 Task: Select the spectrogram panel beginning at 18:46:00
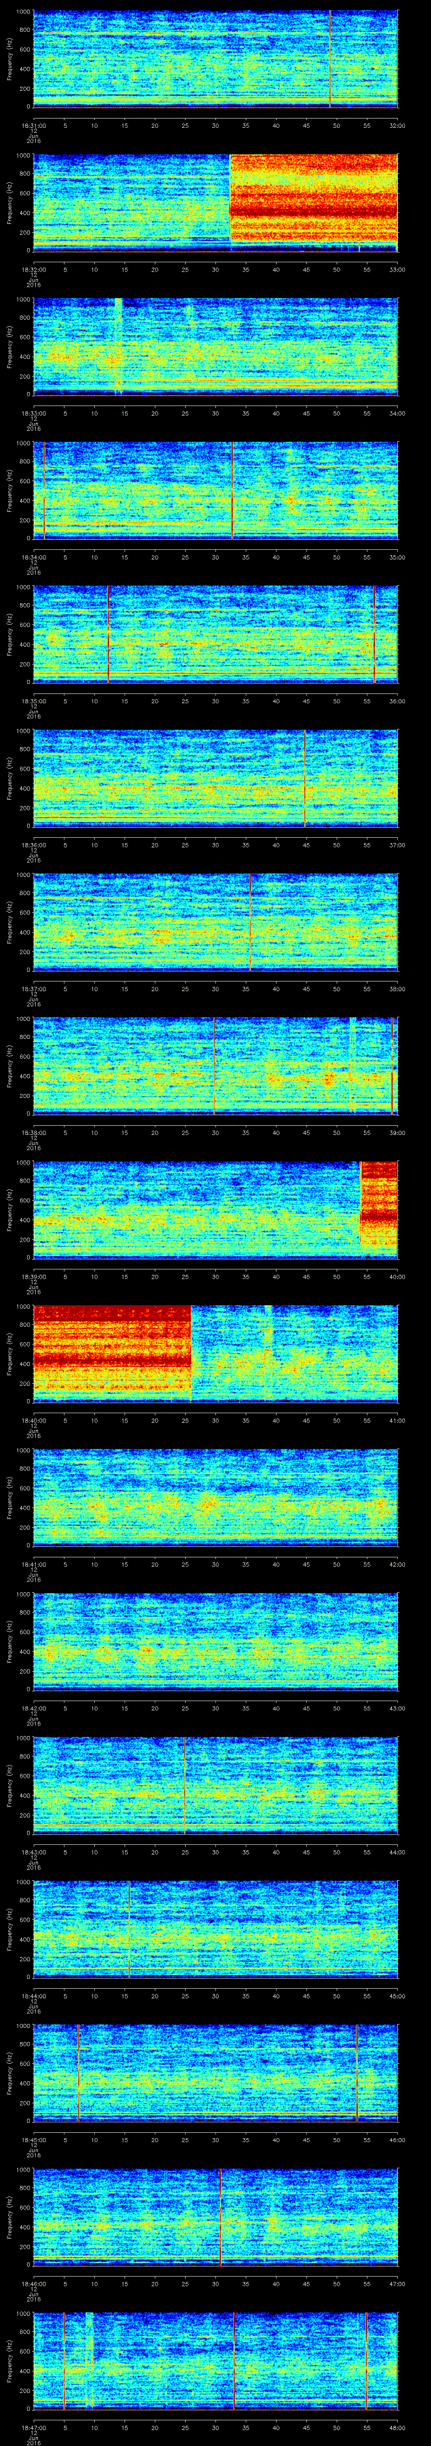tap(215, 2216)
